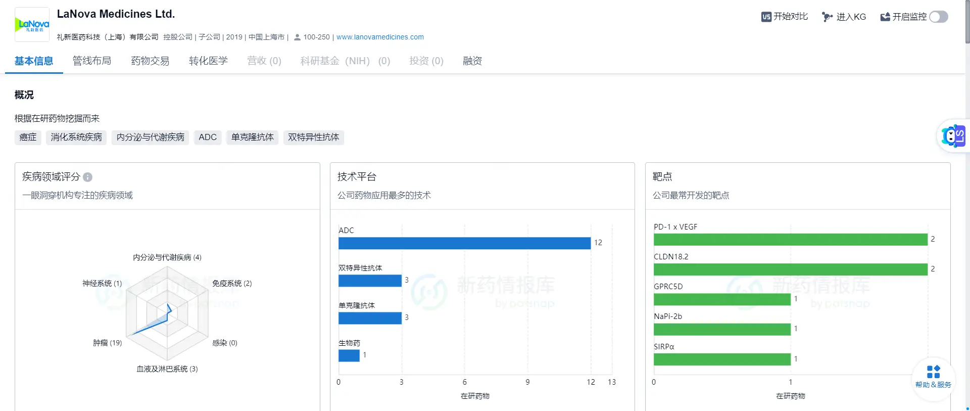Click the VS compare icon

(766, 17)
